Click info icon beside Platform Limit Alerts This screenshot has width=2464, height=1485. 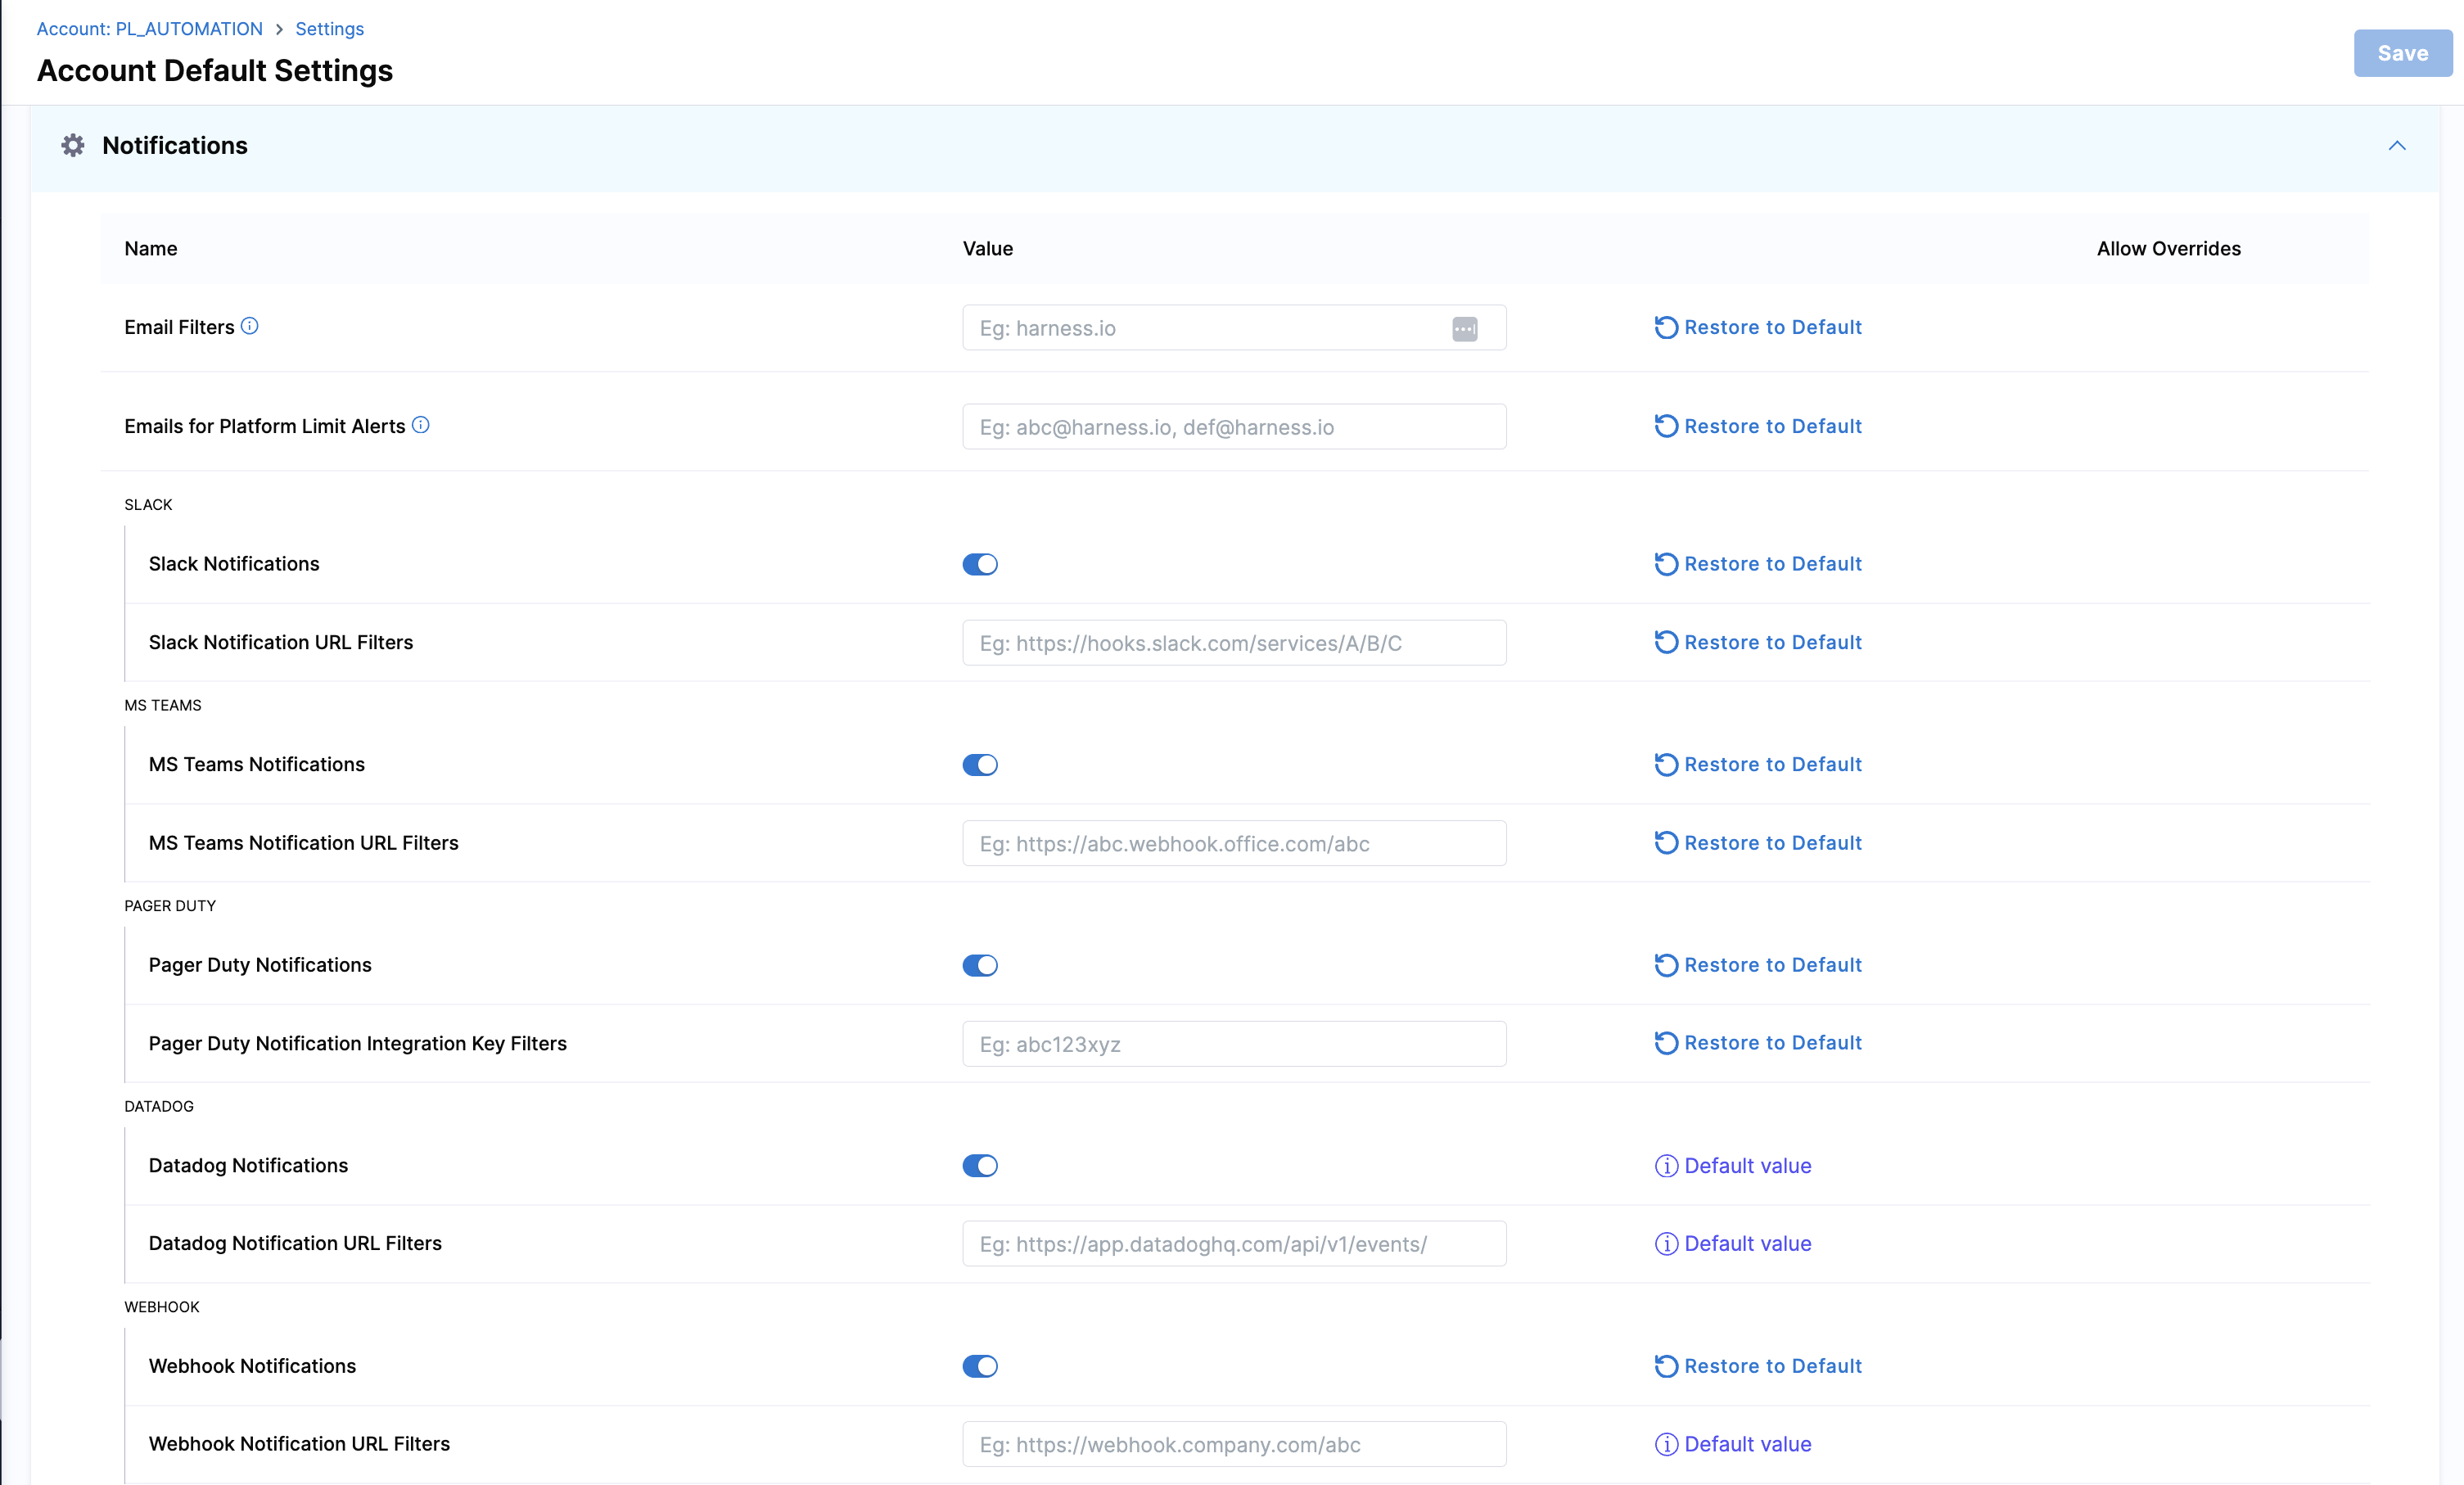421,425
